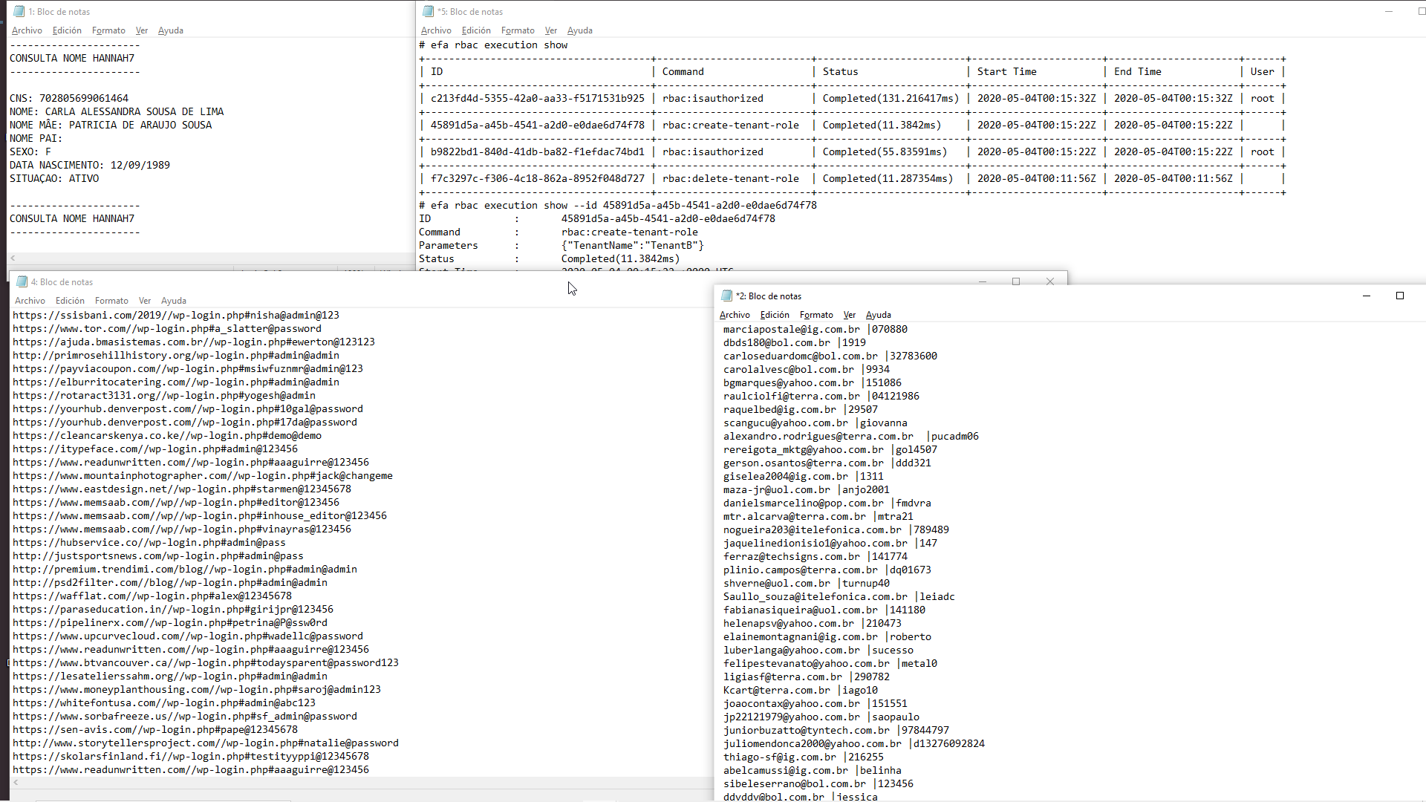Maximize the *2 Bloc de notas window

(x=1400, y=296)
